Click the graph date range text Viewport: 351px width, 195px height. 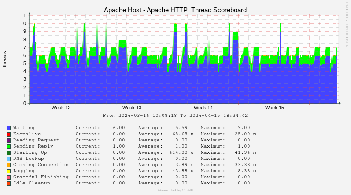click(175, 116)
